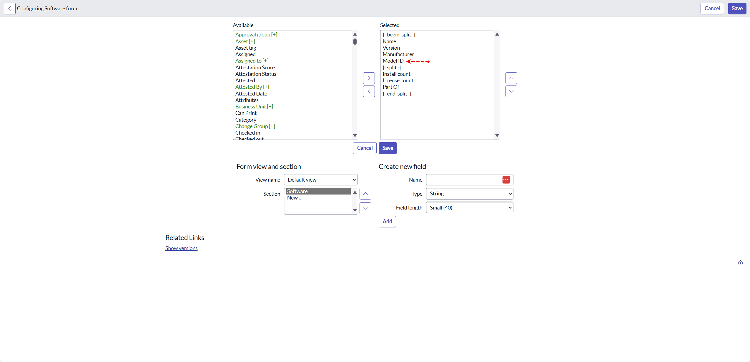
Task: Expand Business Unit [+] field
Action: coord(254,107)
